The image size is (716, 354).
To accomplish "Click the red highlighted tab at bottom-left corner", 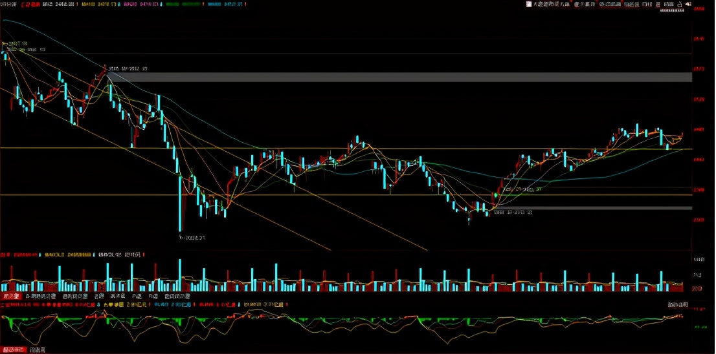I will click(13, 349).
